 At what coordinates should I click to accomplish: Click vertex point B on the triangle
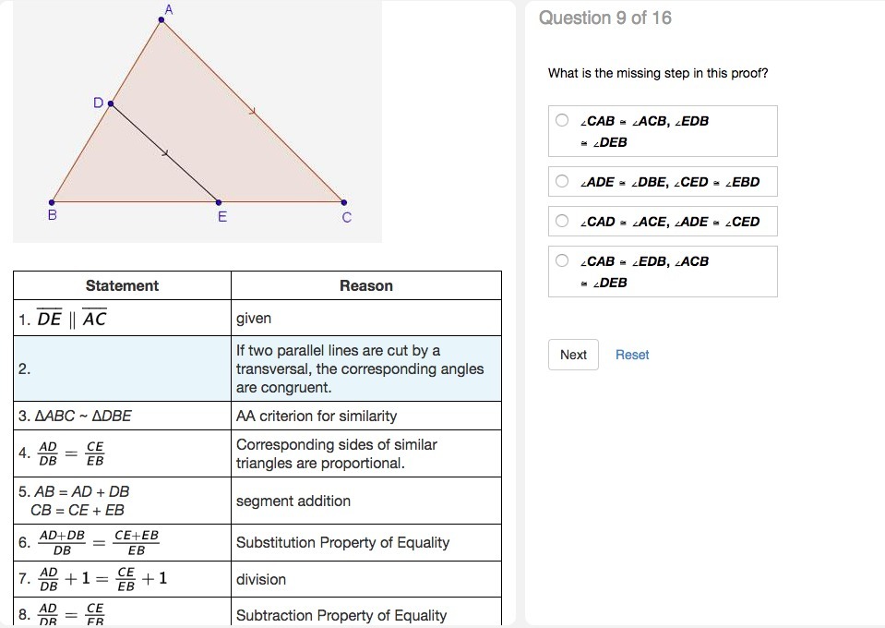pyautogui.click(x=53, y=201)
